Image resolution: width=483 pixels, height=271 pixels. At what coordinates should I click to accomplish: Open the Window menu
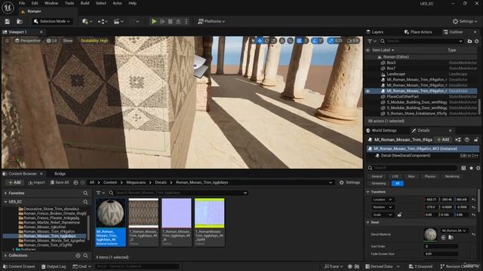coord(51,3)
